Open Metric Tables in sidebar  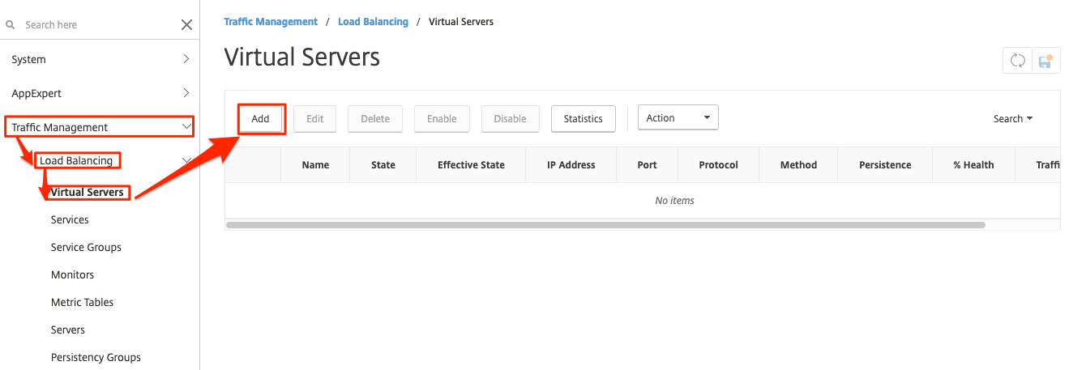click(x=82, y=302)
